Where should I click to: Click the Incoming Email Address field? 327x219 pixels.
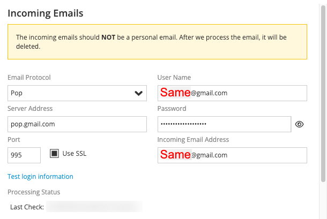[232, 155]
